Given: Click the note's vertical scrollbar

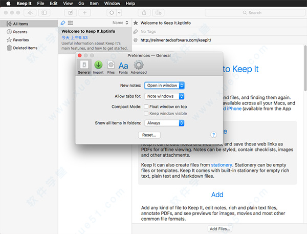Looking at the screenshot, I should [305, 68].
